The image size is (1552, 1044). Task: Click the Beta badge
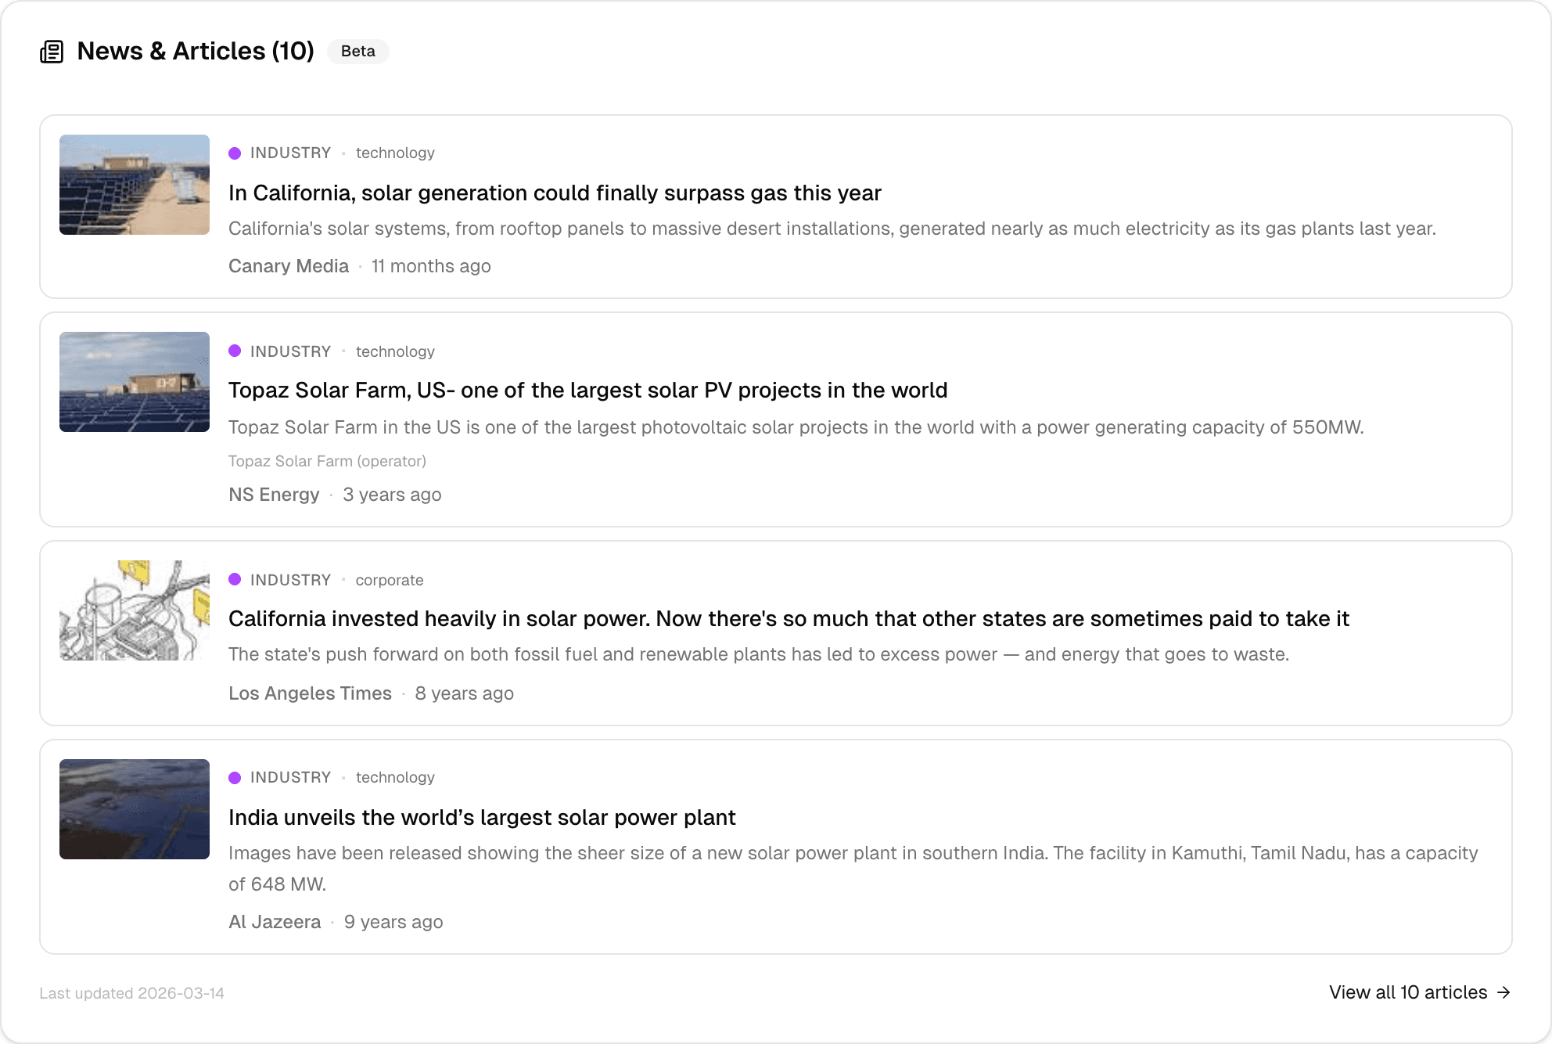[x=357, y=52]
